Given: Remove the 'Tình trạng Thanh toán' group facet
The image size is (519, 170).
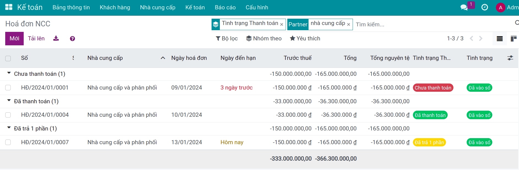Looking at the screenshot, I should pos(282,24).
